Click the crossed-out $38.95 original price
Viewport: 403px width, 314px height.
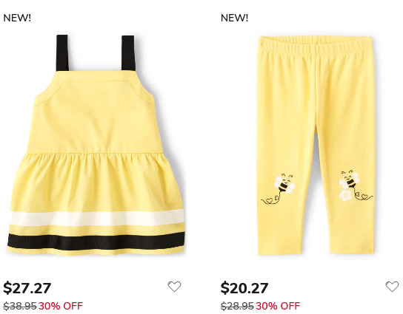tap(20, 306)
